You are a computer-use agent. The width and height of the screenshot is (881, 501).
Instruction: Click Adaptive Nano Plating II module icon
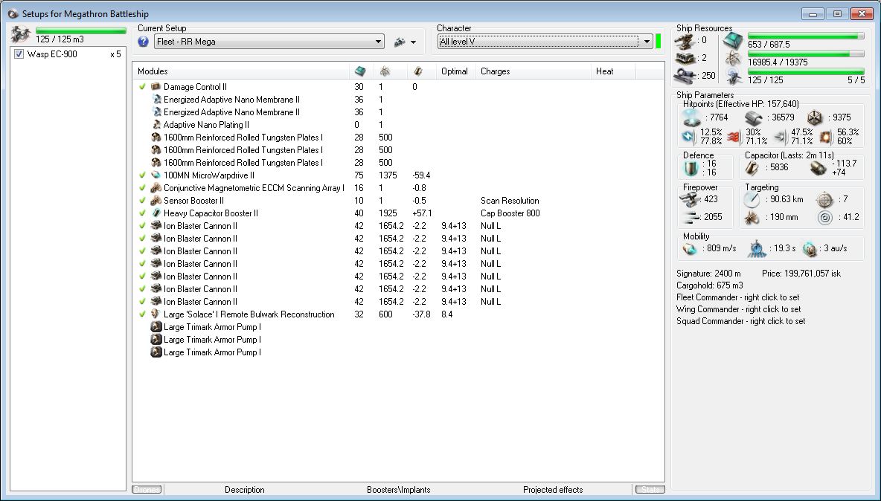click(156, 125)
